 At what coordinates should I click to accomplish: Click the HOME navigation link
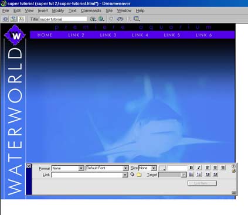(x=45, y=35)
